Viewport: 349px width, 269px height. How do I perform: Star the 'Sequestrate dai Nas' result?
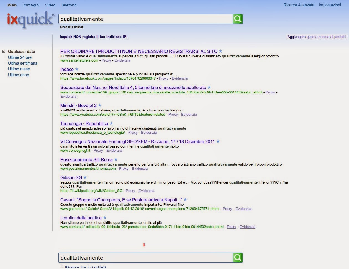(x=209, y=87)
